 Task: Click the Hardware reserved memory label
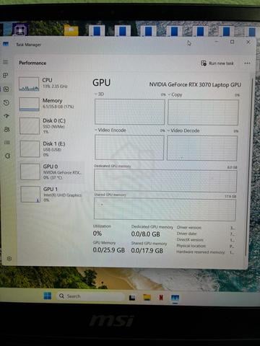coord(201,252)
